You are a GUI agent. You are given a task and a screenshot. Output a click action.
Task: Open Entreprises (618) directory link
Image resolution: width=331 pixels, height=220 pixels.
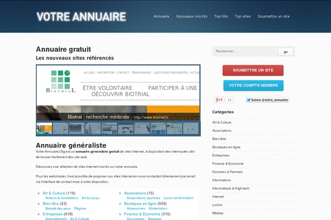tap(52, 214)
